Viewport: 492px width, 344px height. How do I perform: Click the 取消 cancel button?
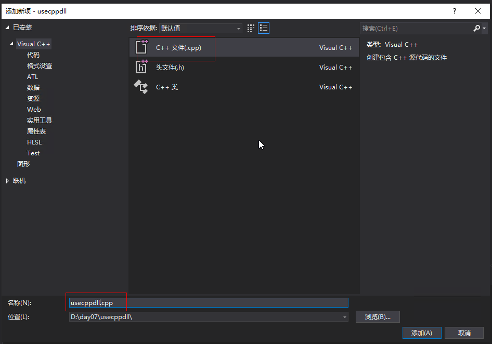(x=464, y=333)
